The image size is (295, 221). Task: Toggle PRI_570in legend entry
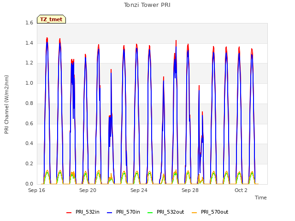point(124,212)
